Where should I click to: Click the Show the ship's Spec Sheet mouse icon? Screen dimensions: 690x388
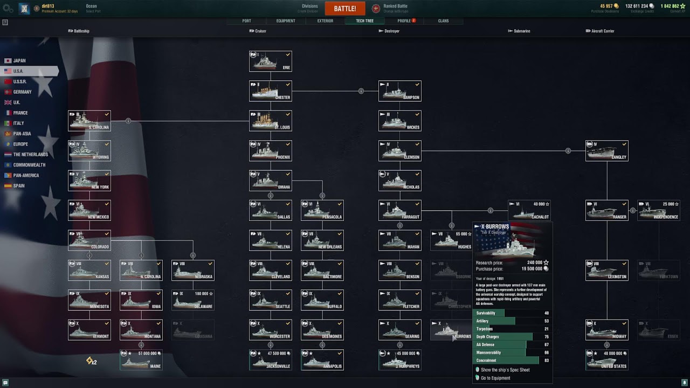[478, 370]
